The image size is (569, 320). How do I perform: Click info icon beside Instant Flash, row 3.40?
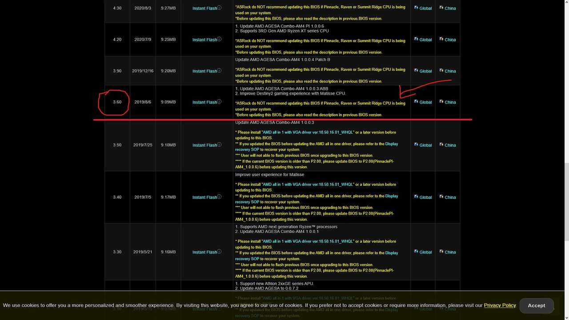click(219, 197)
